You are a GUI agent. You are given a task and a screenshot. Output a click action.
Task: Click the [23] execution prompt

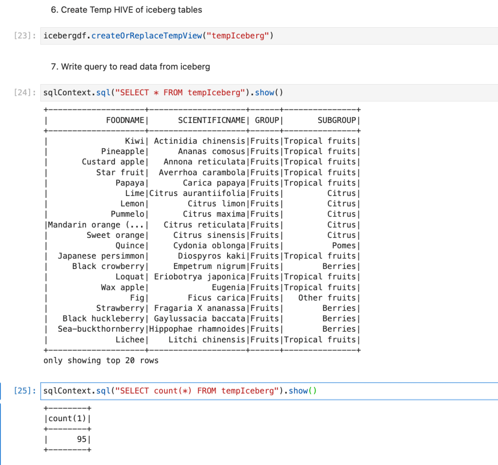click(25, 36)
